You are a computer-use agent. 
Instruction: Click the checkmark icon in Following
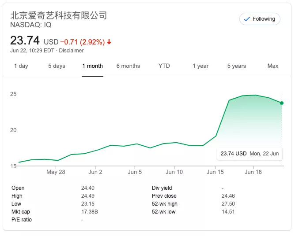(246, 19)
